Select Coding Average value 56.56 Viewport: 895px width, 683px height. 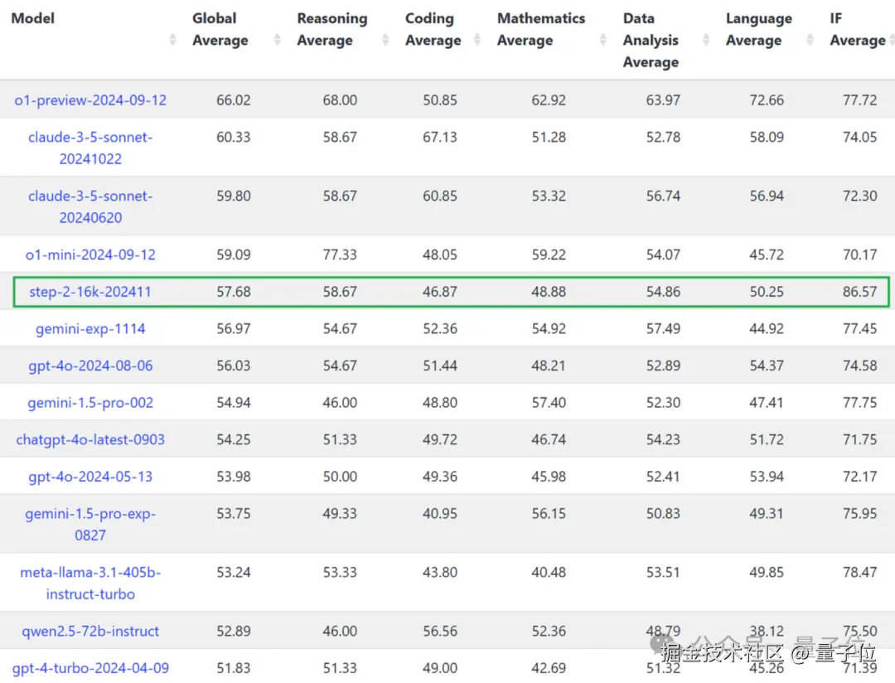point(440,631)
